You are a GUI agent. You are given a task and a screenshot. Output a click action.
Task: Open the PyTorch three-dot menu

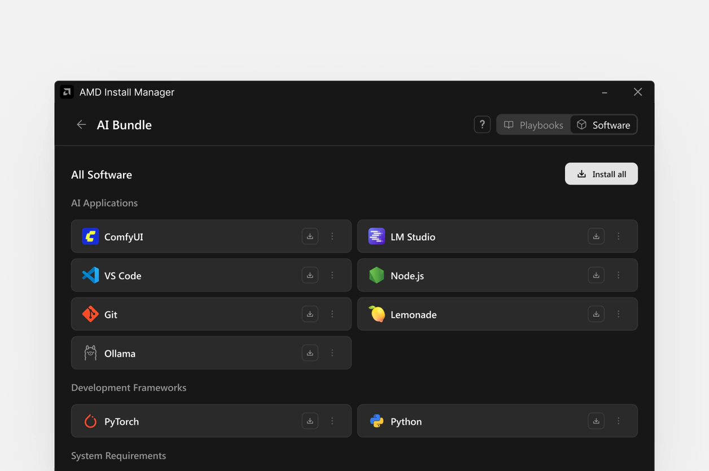tap(332, 421)
